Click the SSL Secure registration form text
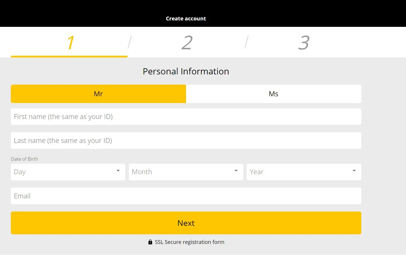 pos(190,242)
